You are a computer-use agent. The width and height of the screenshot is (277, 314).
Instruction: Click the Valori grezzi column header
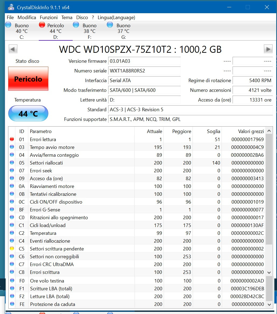coord(244,131)
